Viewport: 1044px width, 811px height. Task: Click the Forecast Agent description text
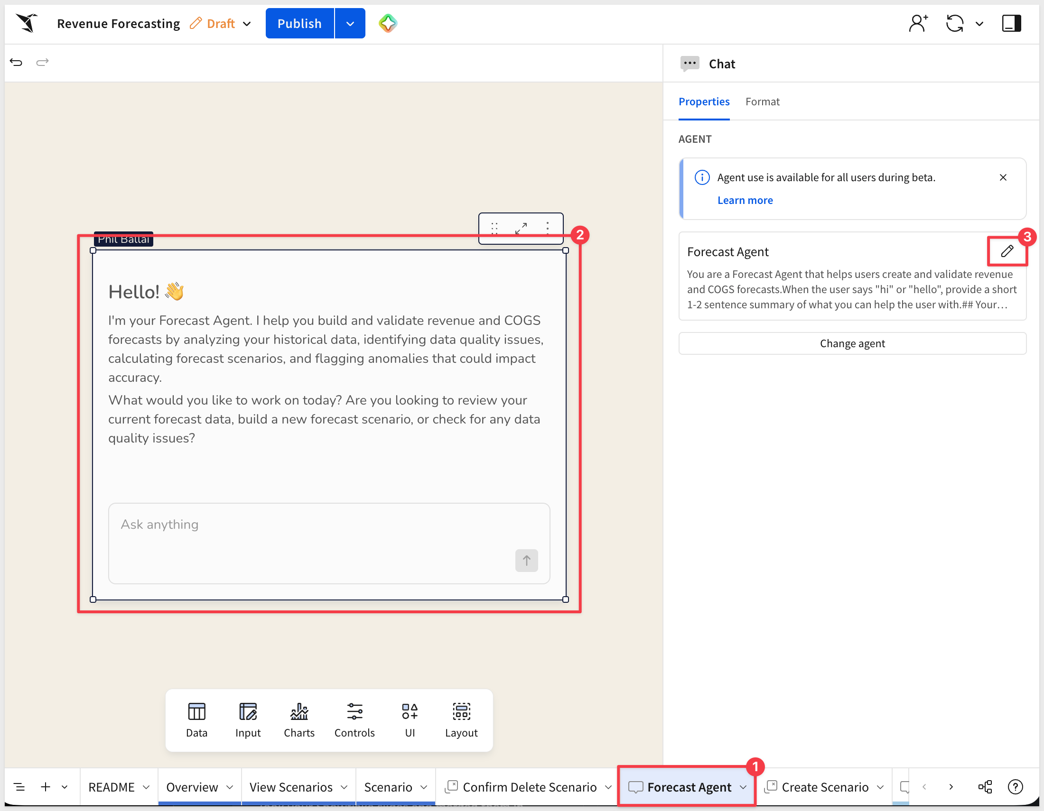pyautogui.click(x=852, y=289)
